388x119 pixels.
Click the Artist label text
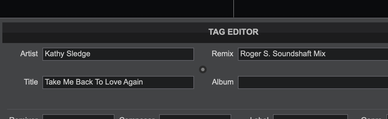tap(29, 54)
